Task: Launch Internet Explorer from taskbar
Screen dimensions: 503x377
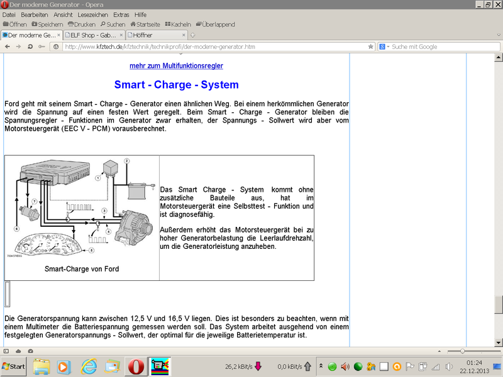Action: 90,366
